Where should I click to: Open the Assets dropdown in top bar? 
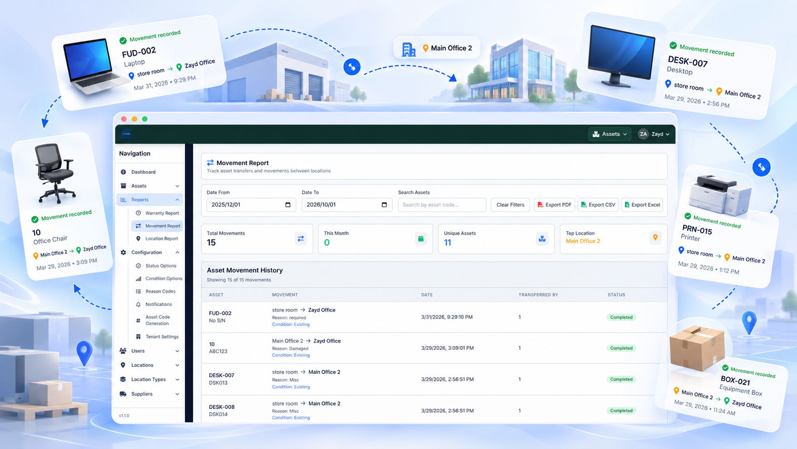pos(610,134)
